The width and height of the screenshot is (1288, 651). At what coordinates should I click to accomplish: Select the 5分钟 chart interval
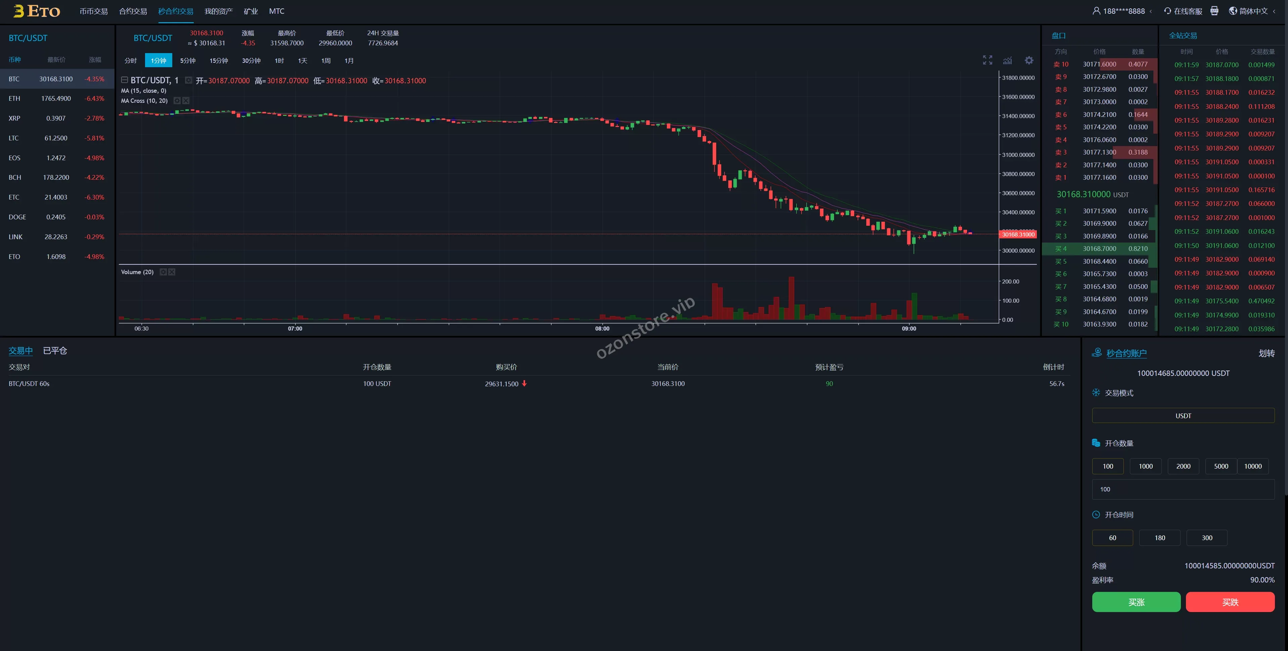187,60
